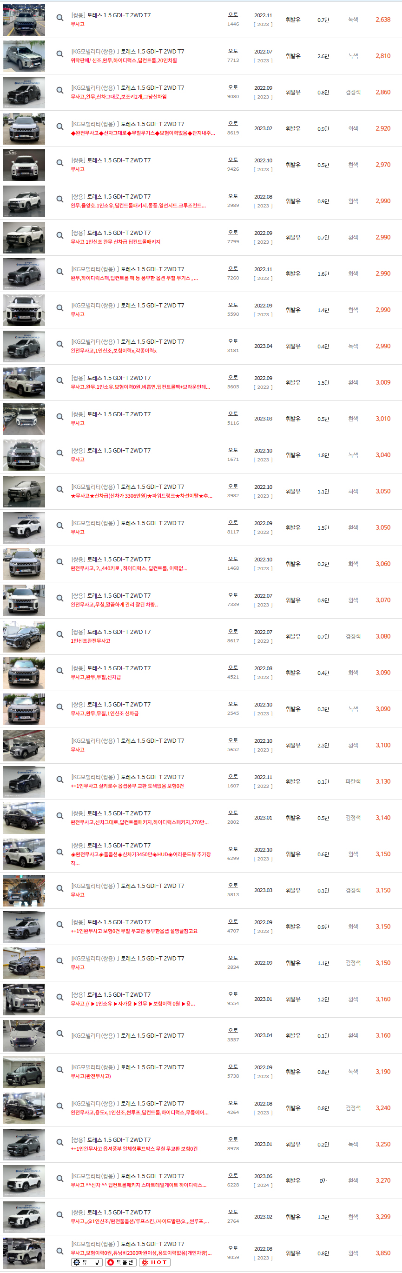Open the 토레스 title for the 3,130 listing
This screenshot has height=1273, width=402.
[127, 777]
